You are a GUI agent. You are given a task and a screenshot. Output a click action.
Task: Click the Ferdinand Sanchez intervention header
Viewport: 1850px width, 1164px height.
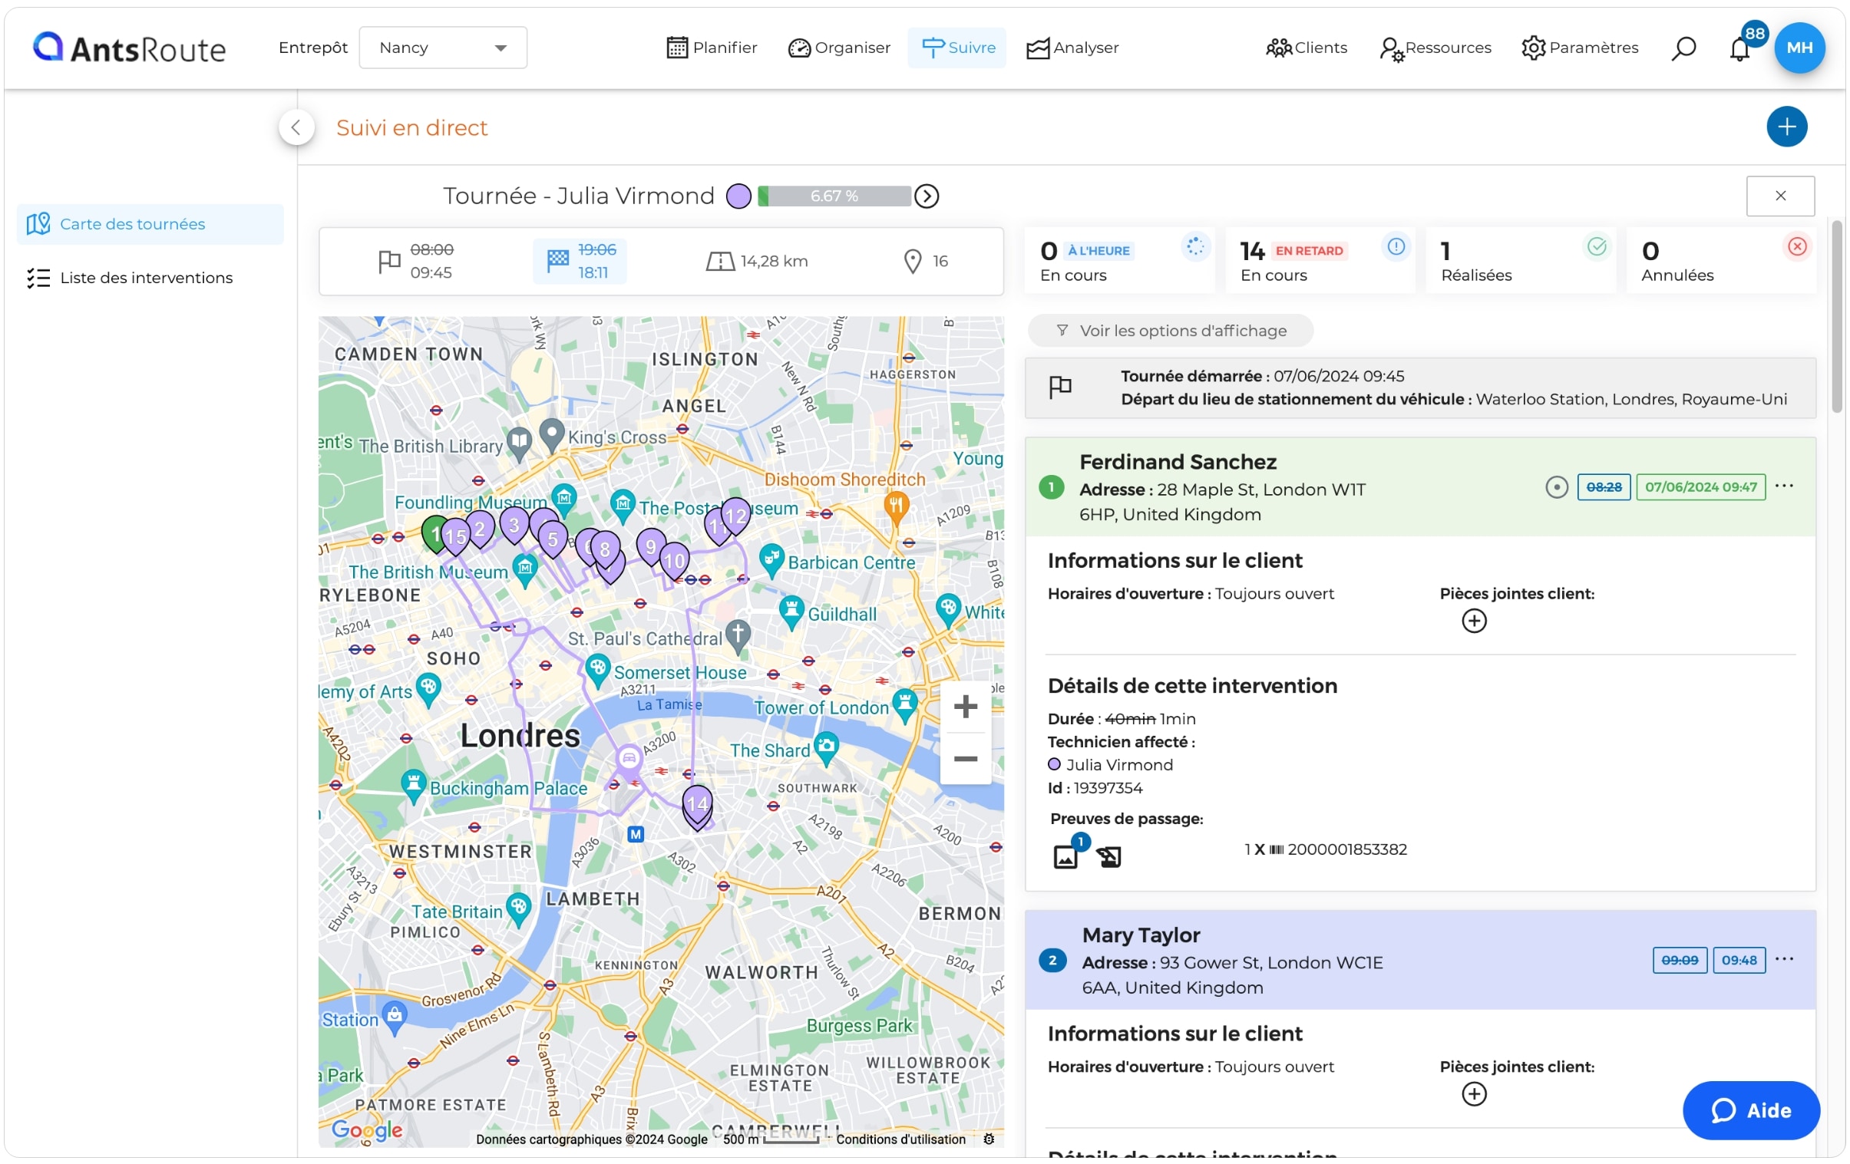[x=1420, y=487]
